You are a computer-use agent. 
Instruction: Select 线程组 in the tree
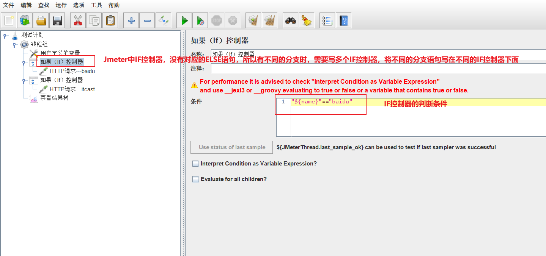[39, 44]
